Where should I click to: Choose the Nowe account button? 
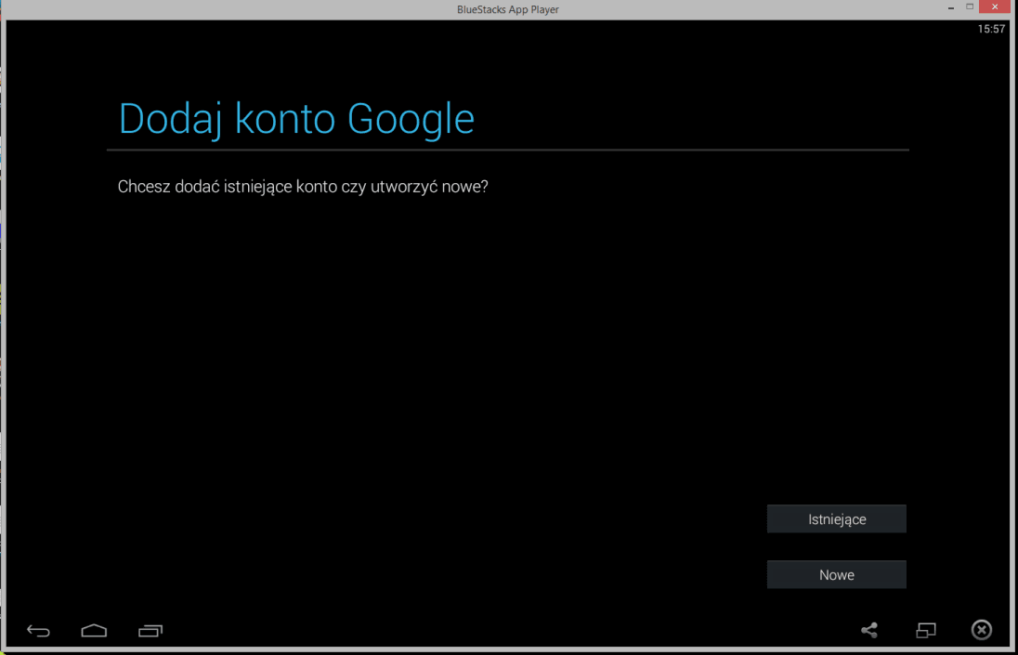[837, 574]
